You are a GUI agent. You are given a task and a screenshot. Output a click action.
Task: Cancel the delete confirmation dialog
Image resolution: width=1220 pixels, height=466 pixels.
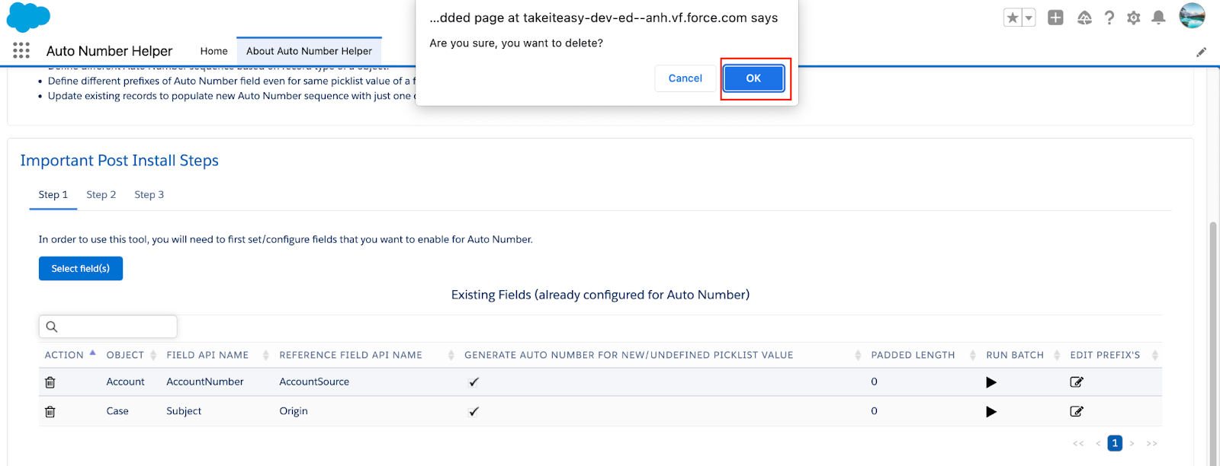pyautogui.click(x=685, y=78)
